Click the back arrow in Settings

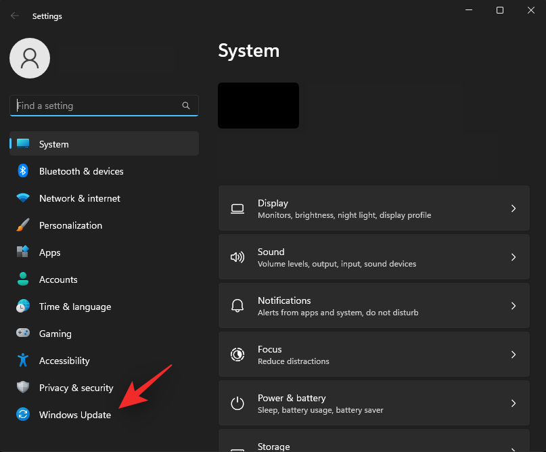14,16
